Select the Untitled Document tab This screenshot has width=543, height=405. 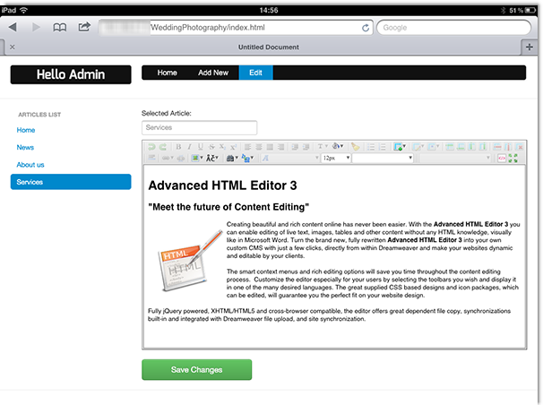tap(269, 47)
